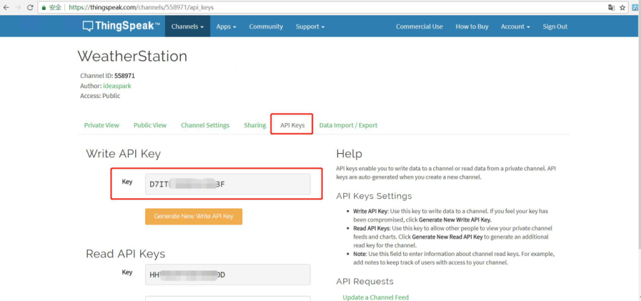The height and width of the screenshot is (301, 641).
Task: Open How to Buy page
Action: point(472,26)
